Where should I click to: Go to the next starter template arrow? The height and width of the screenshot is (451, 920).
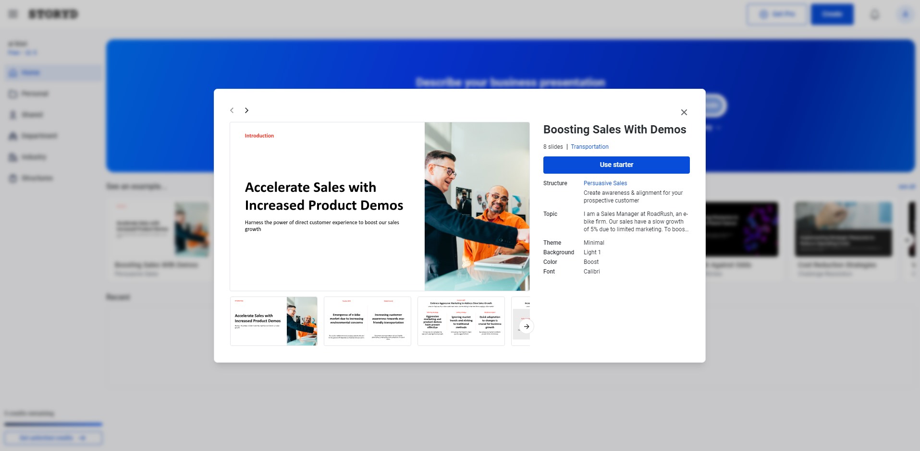[x=246, y=110]
